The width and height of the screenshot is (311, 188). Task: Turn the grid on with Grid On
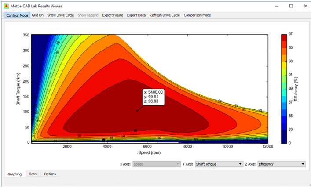(38, 15)
